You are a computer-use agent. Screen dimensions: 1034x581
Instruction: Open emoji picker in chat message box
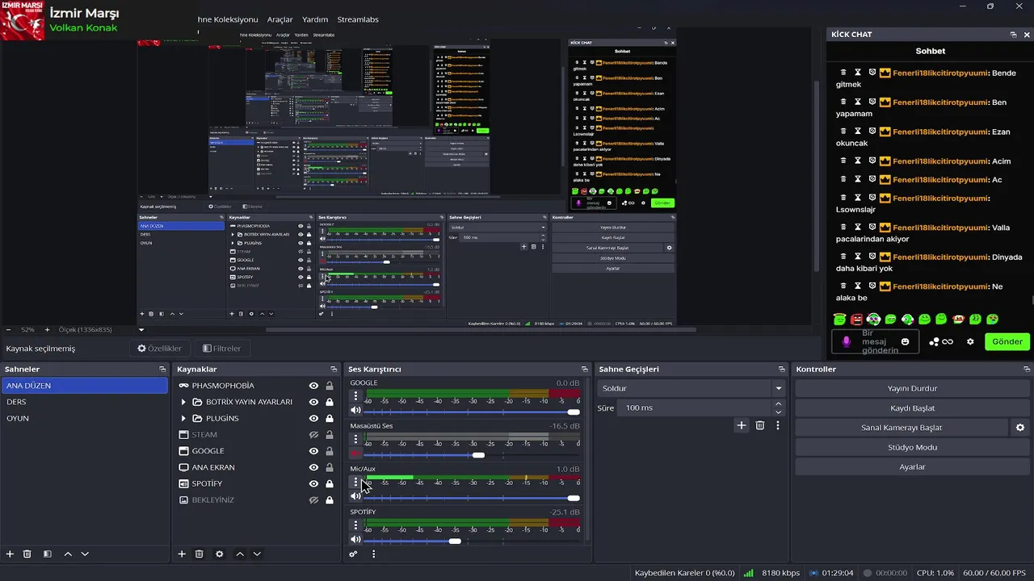click(906, 341)
